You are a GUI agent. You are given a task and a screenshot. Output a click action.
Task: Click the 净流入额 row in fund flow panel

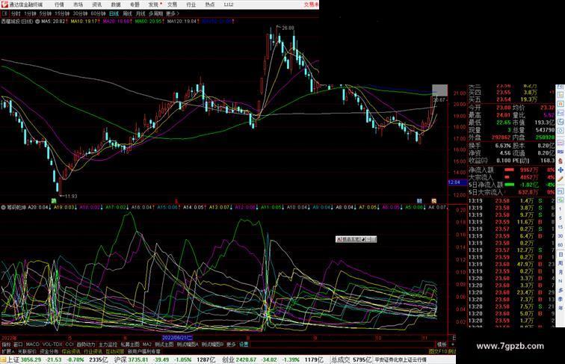point(511,170)
